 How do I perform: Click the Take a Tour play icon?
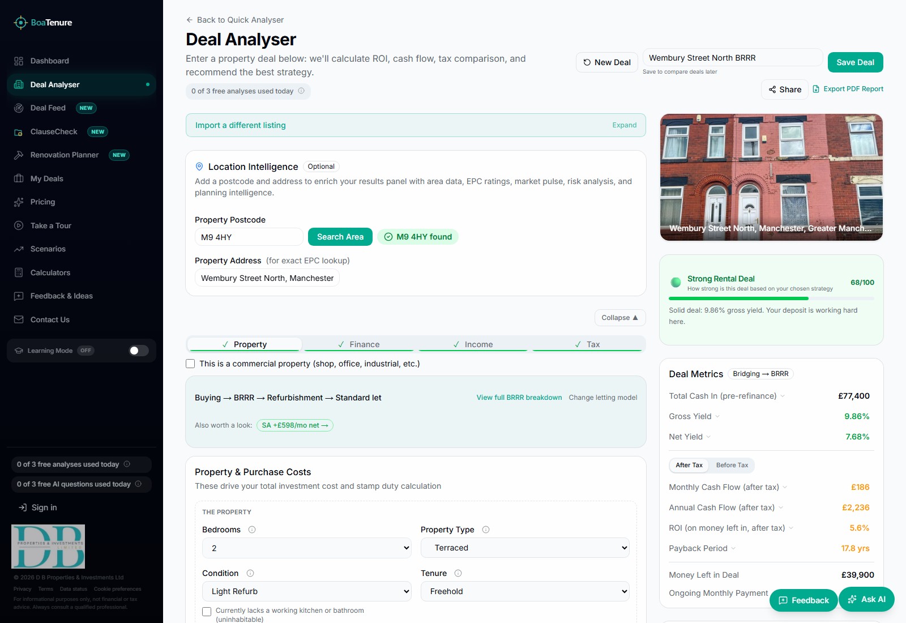click(19, 225)
